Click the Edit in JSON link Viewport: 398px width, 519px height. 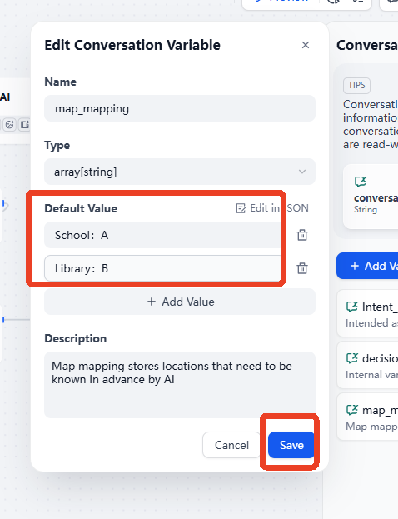coord(272,208)
